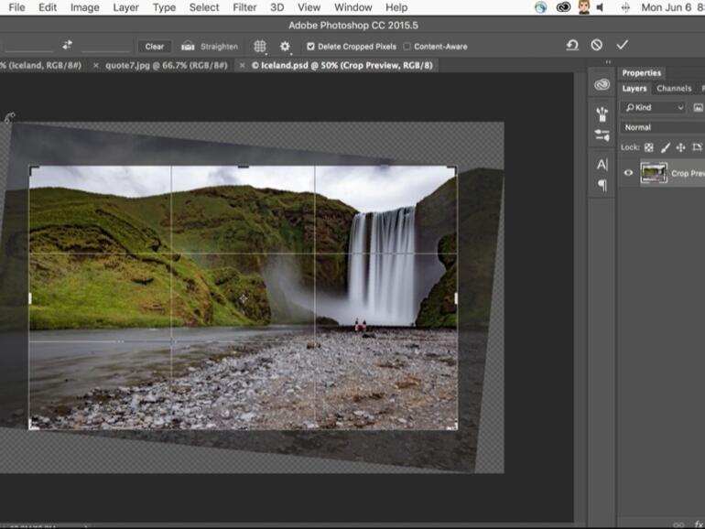Reset the crop box icon
The width and height of the screenshot is (705, 529).
point(572,45)
